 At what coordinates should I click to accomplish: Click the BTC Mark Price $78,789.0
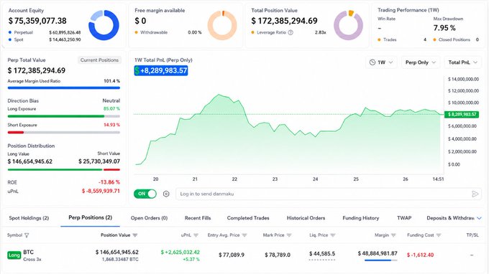tap(278, 255)
